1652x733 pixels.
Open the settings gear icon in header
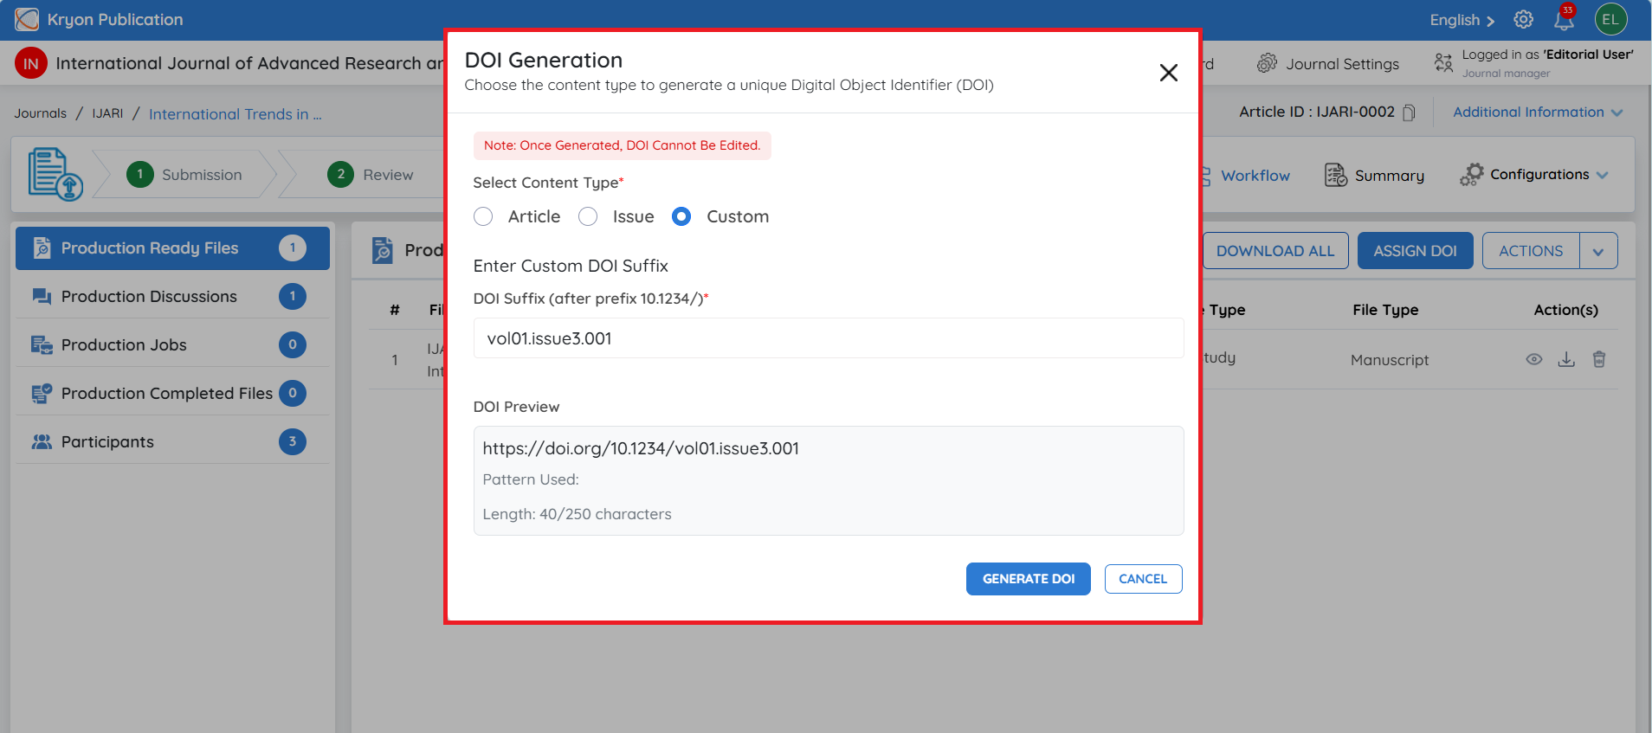[1523, 20]
